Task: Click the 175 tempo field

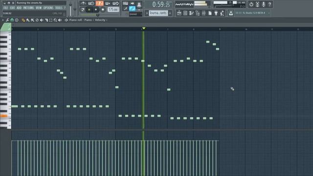Action: point(113,9)
